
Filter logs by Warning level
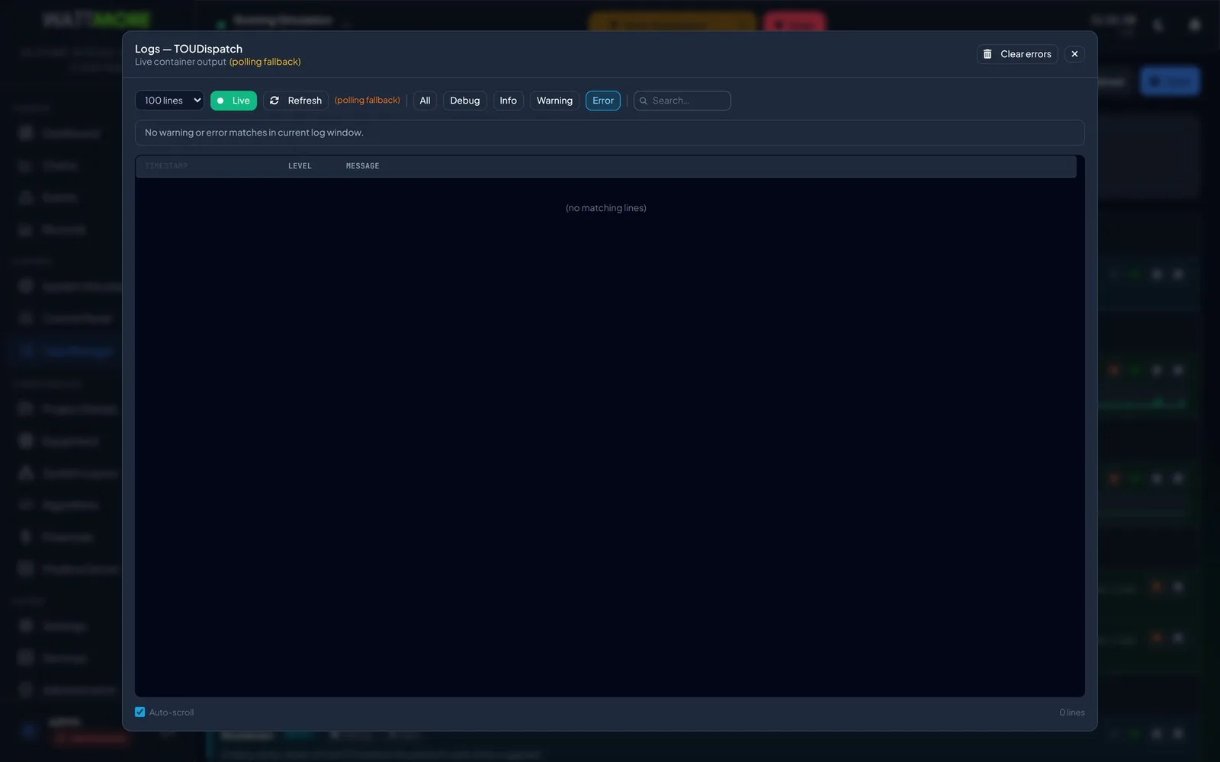(554, 101)
